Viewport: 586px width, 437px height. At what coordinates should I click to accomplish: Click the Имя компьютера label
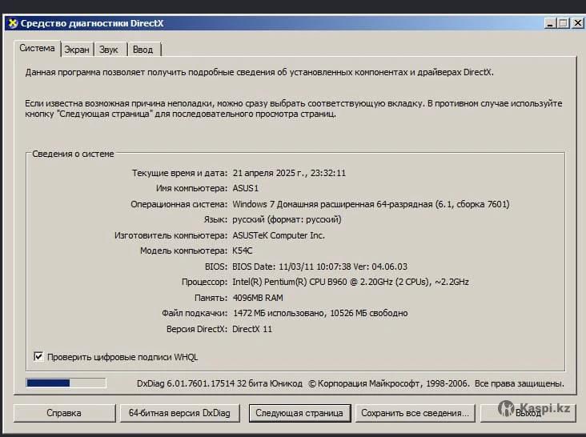(191, 188)
